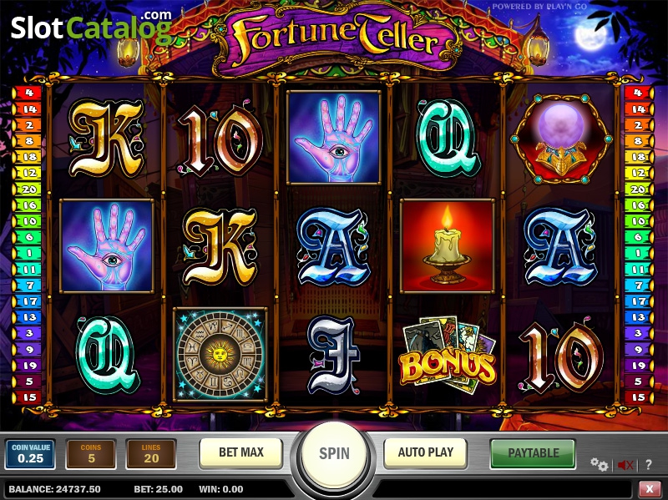Image resolution: width=668 pixels, height=500 pixels.
Task: Click the crystal ball symbol
Action: pos(561,139)
